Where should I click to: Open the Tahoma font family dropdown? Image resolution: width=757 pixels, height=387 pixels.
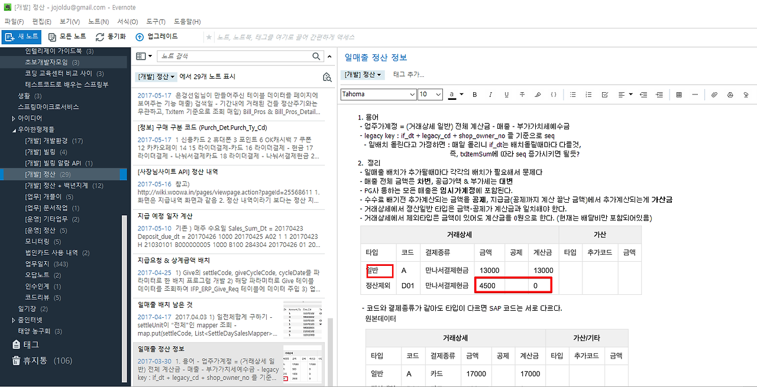pos(377,94)
